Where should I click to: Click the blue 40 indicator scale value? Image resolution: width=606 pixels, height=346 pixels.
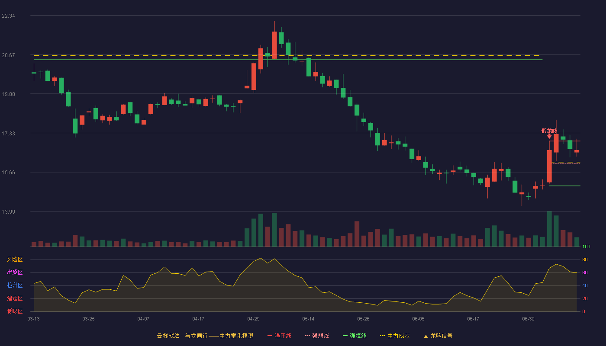tap(585, 285)
